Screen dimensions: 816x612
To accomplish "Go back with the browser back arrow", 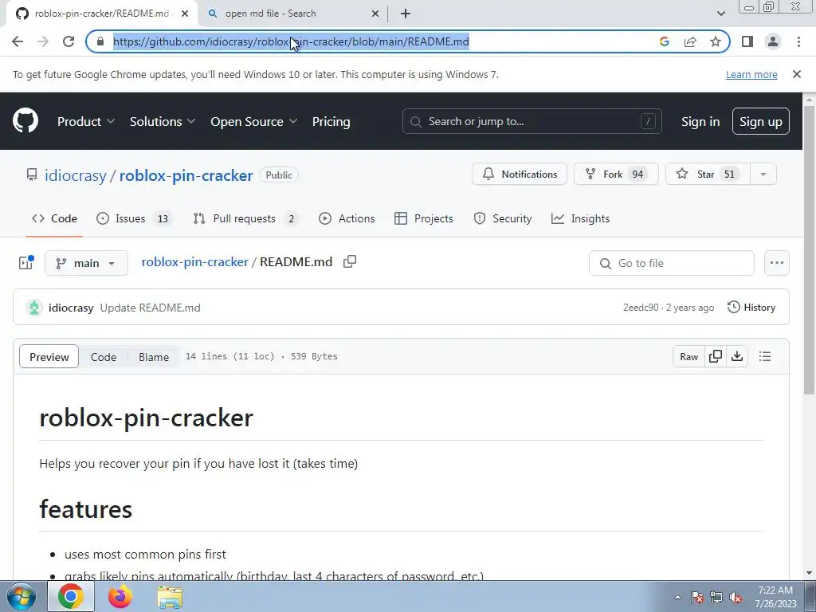I will (x=18, y=41).
